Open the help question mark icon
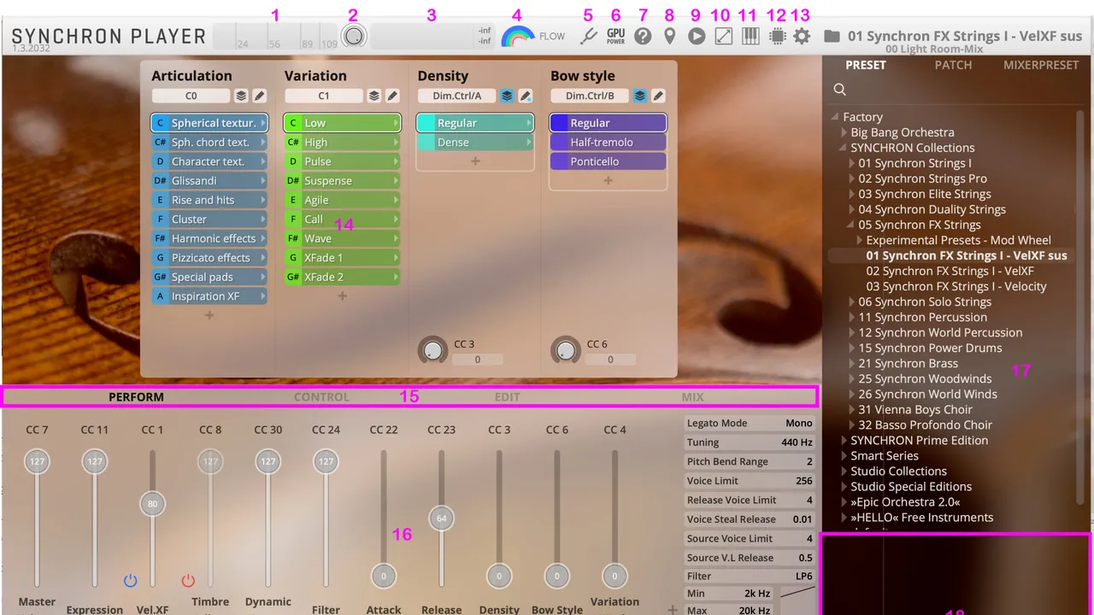The height and width of the screenshot is (615, 1094). [643, 37]
